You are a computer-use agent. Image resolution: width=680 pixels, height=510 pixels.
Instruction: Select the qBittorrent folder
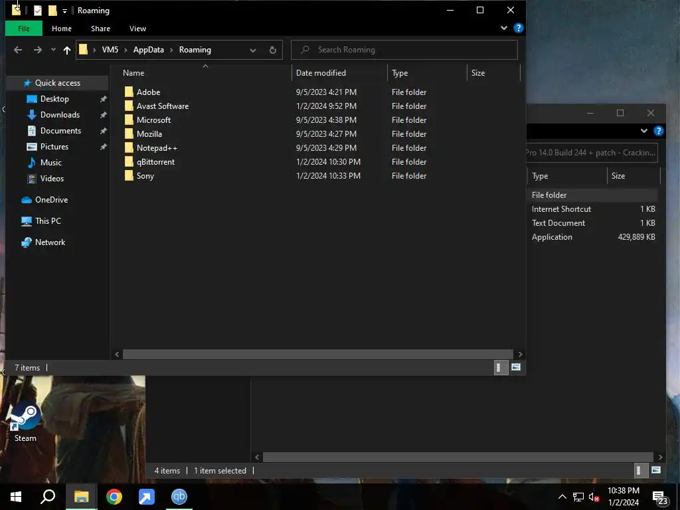pyautogui.click(x=155, y=161)
